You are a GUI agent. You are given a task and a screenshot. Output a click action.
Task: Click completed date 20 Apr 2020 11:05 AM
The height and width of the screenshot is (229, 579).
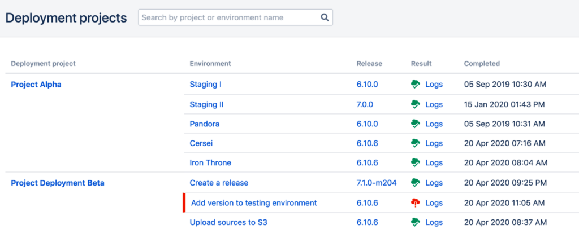tap(505, 202)
